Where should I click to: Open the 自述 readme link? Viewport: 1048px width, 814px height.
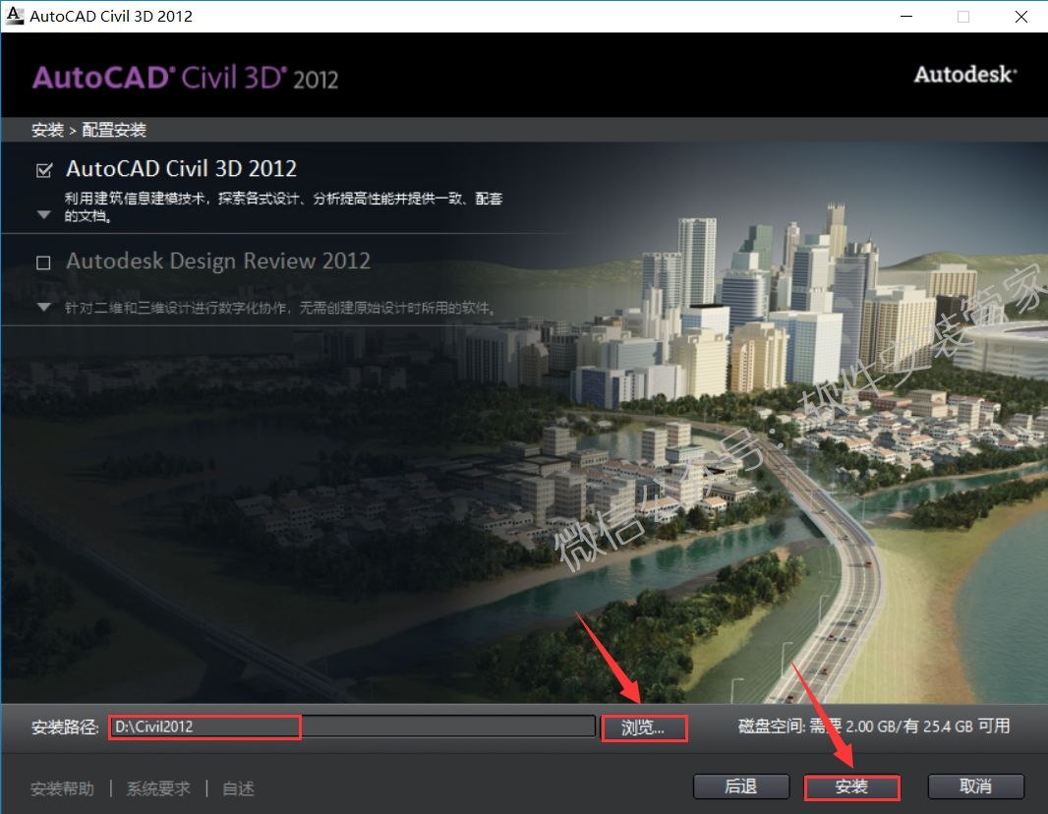[238, 788]
